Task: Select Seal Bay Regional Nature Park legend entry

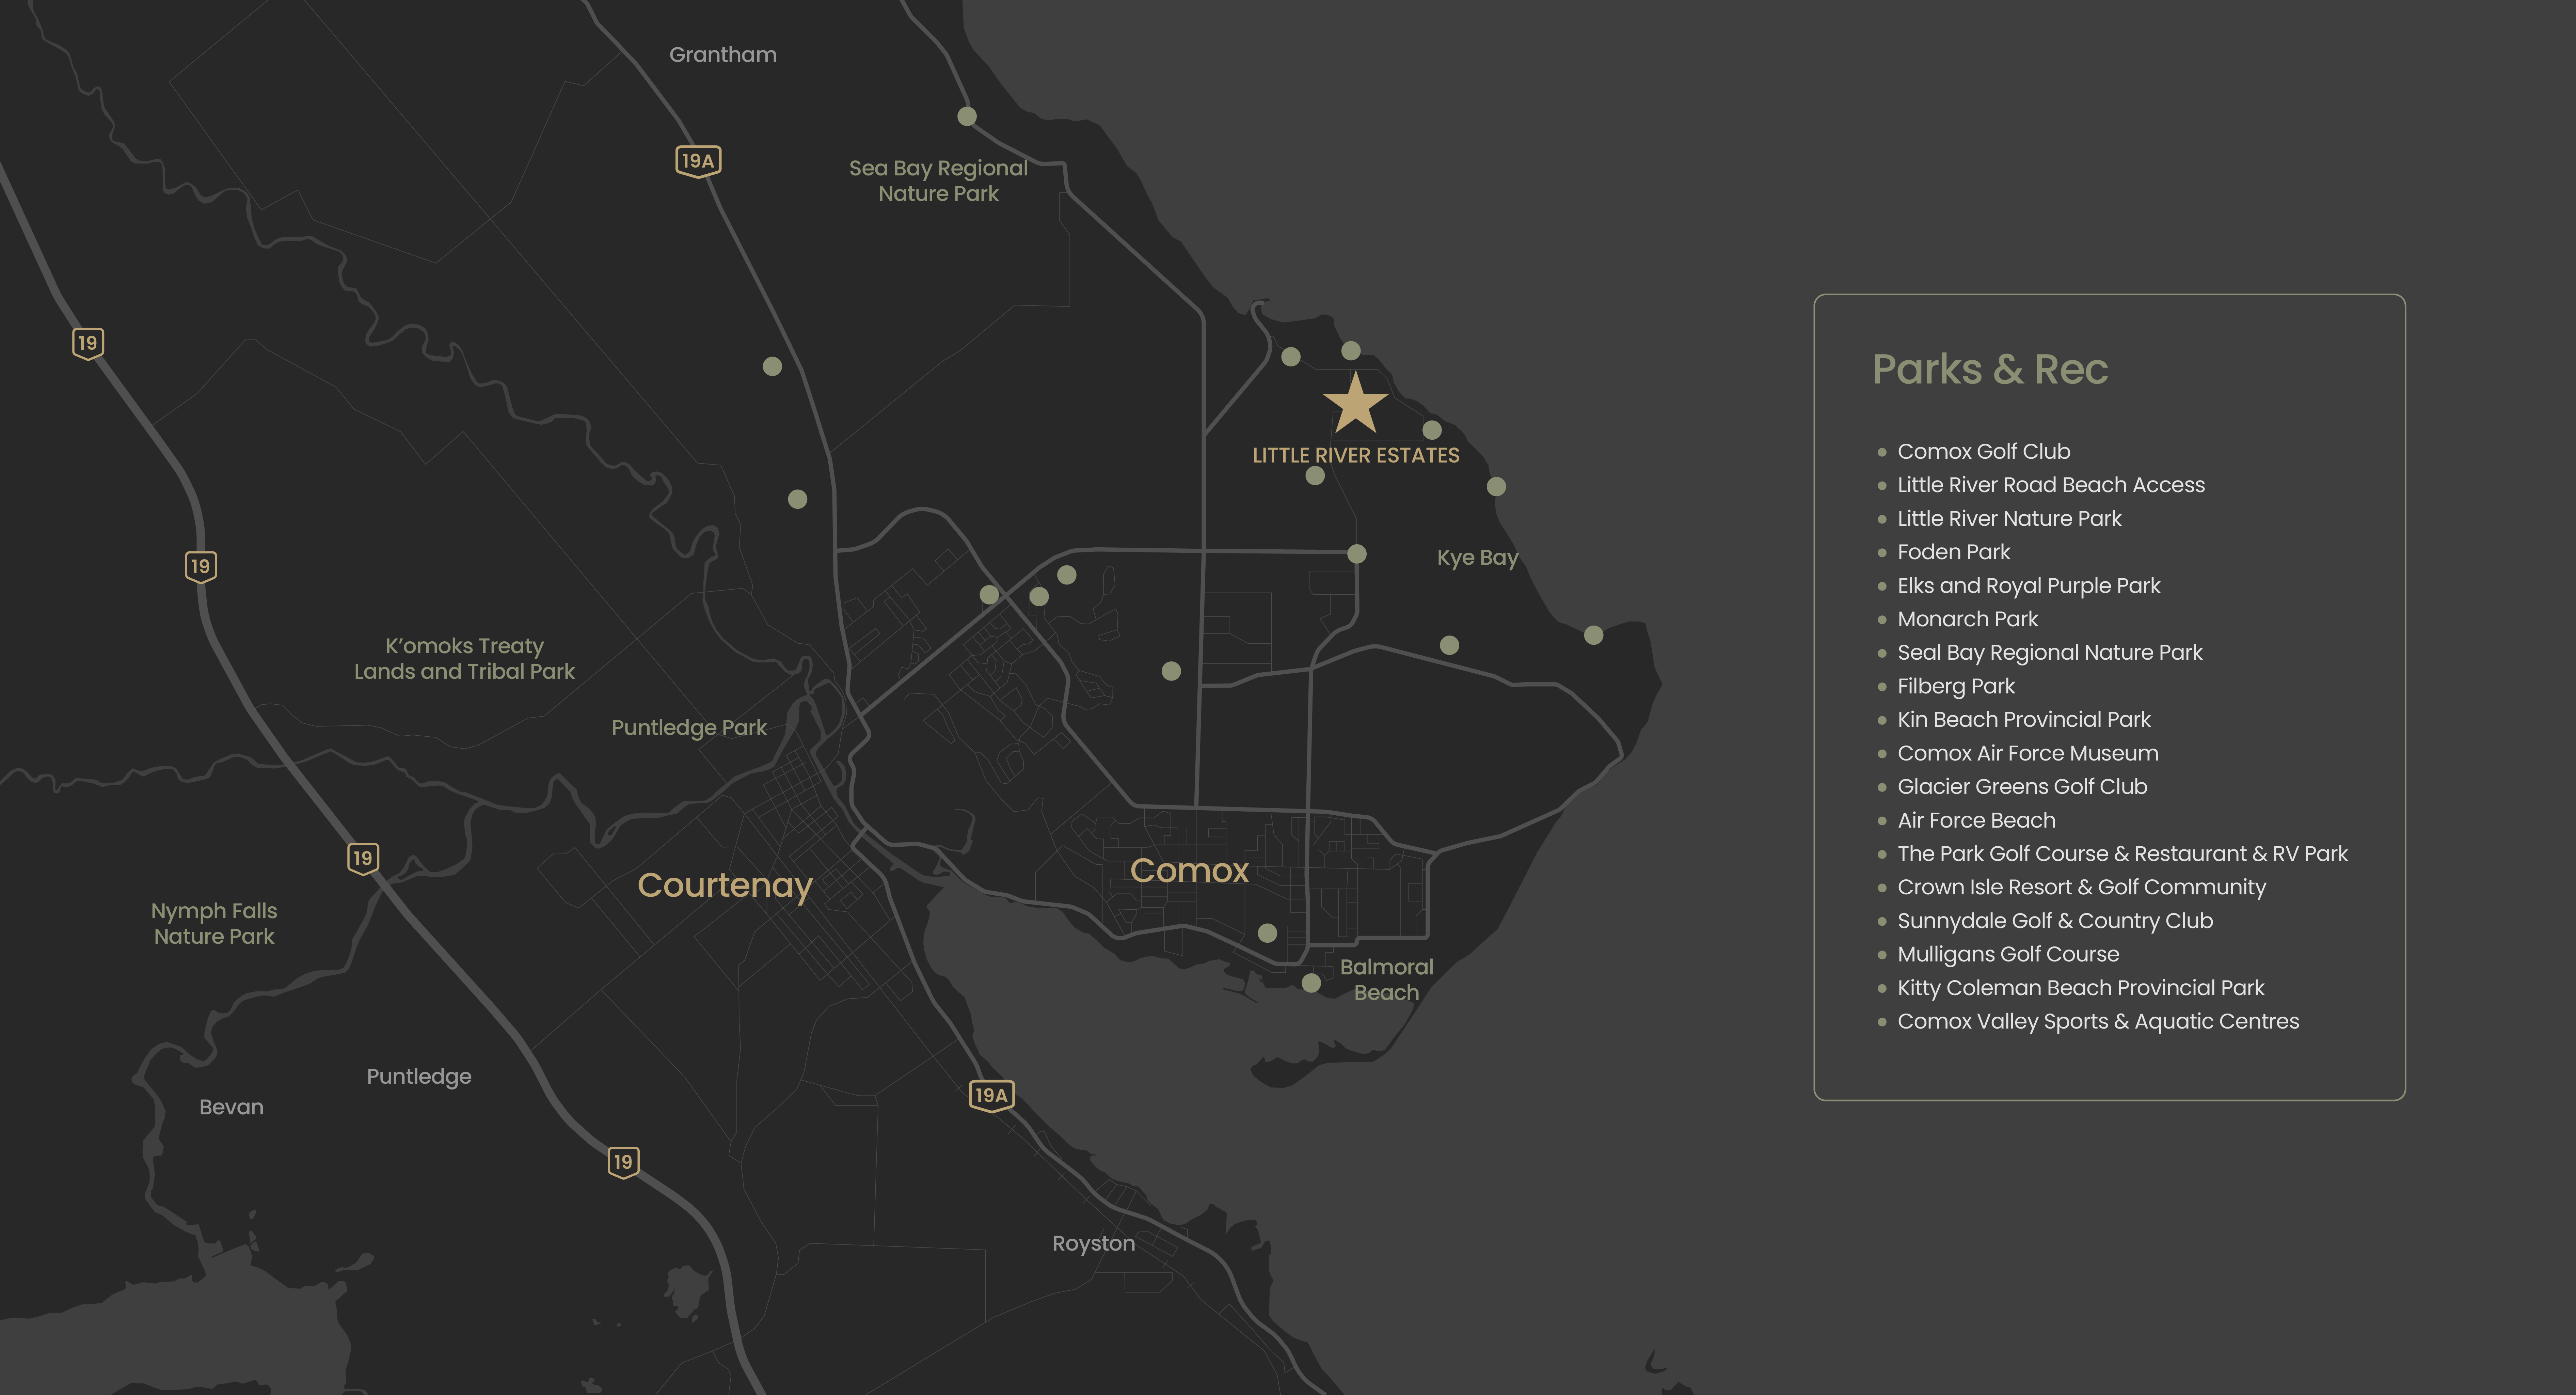Action: pyautogui.click(x=2050, y=653)
